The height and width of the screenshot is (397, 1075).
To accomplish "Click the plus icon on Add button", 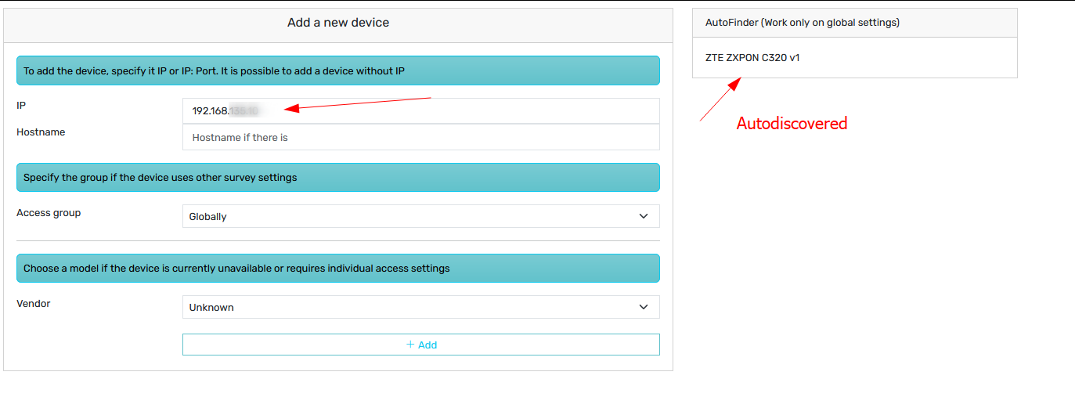I will point(410,345).
